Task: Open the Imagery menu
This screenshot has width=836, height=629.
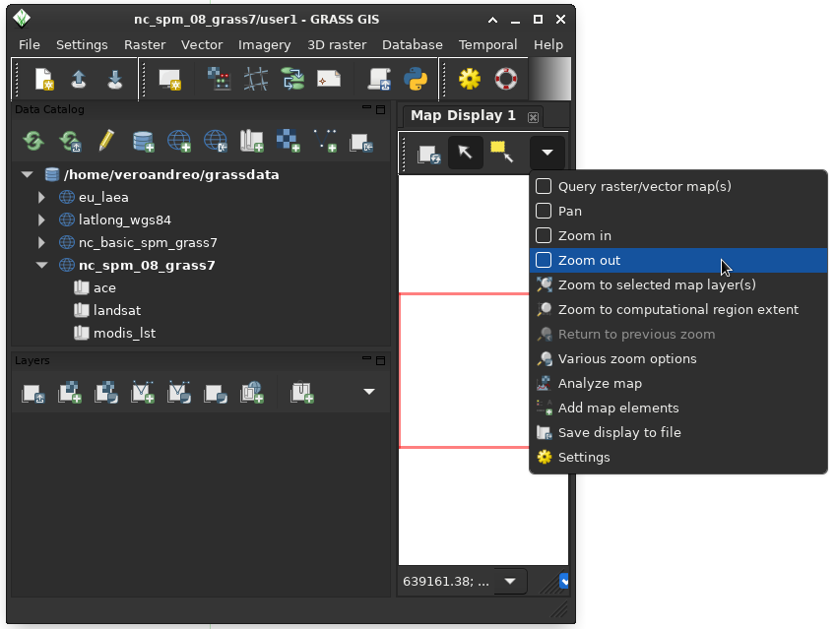Action: pyautogui.click(x=265, y=44)
